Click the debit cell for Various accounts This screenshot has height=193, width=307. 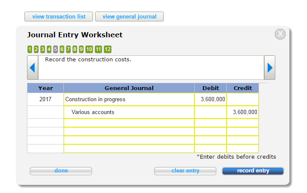[x=211, y=112]
